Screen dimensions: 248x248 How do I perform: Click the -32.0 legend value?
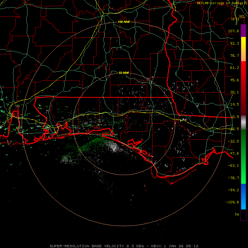(233, 141)
